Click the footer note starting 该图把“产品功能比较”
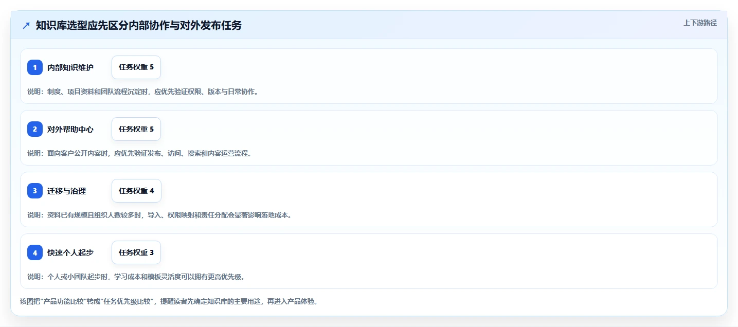This screenshot has width=738, height=327. pos(169,301)
